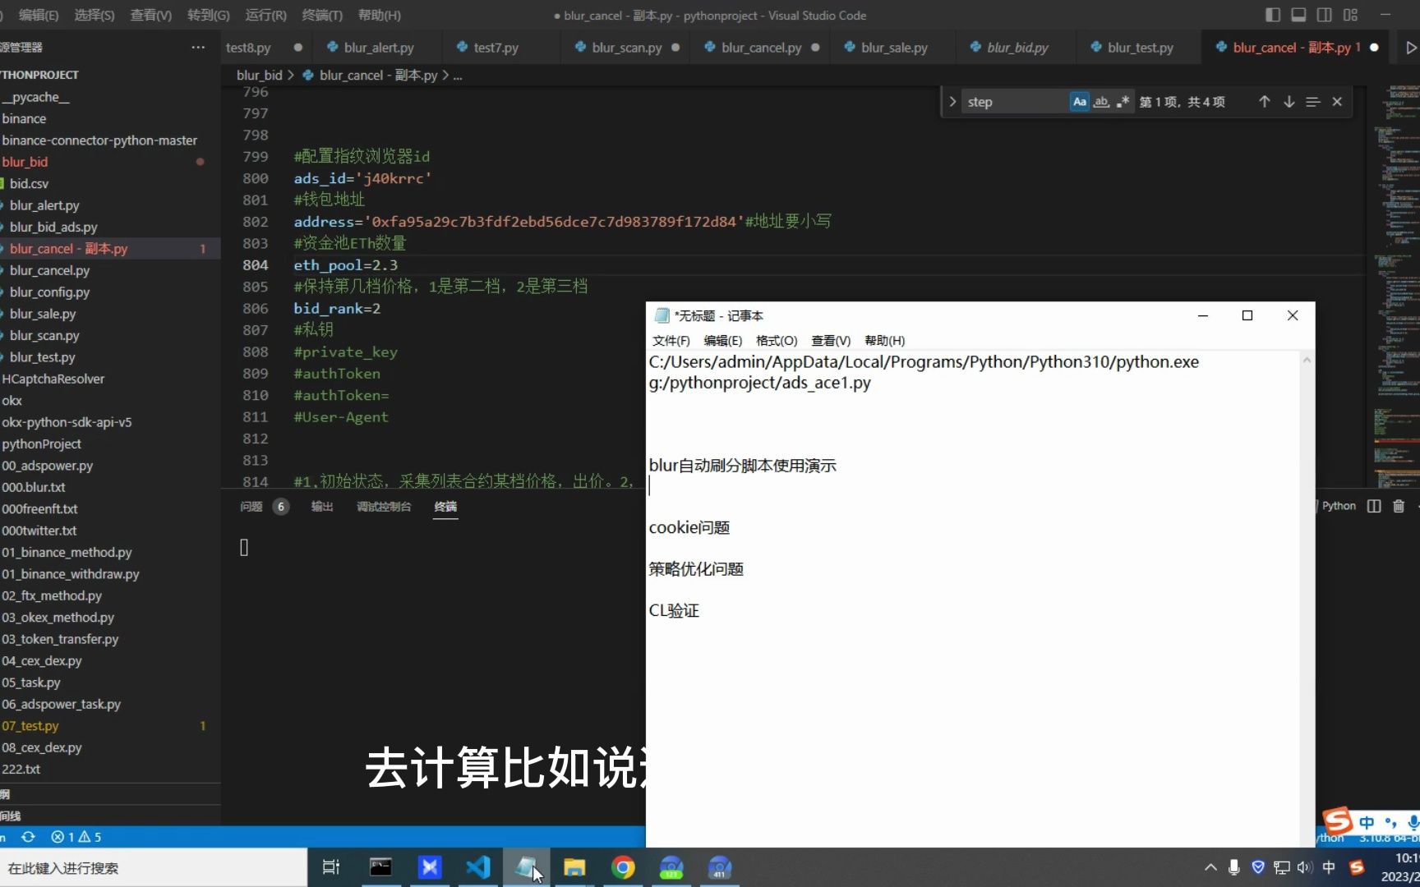Image resolution: width=1420 pixels, height=887 pixels.
Task: Open the 问题 problems panel tab
Action: click(251, 506)
